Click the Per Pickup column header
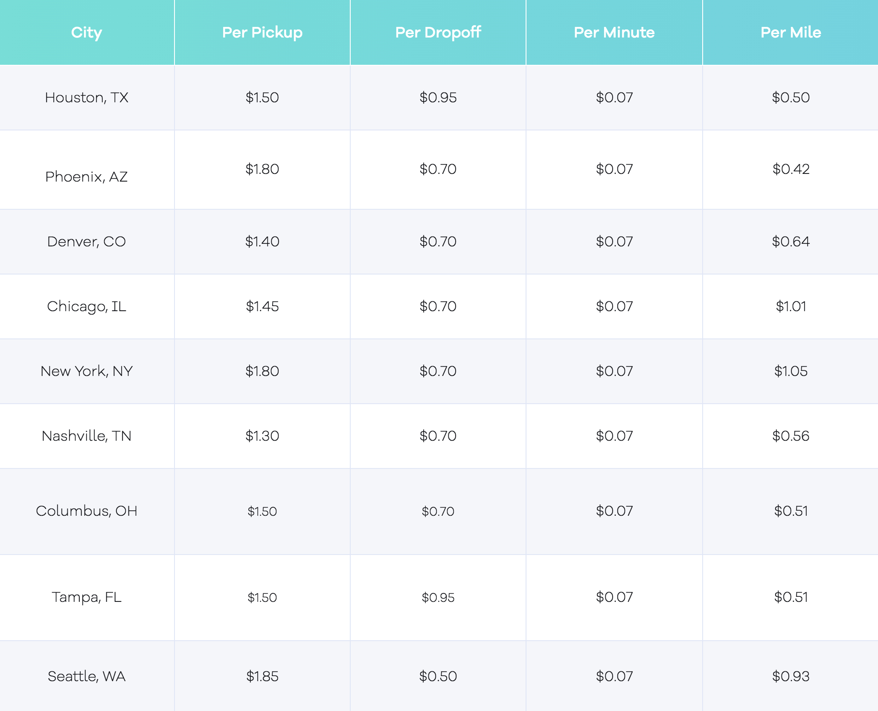 point(262,32)
